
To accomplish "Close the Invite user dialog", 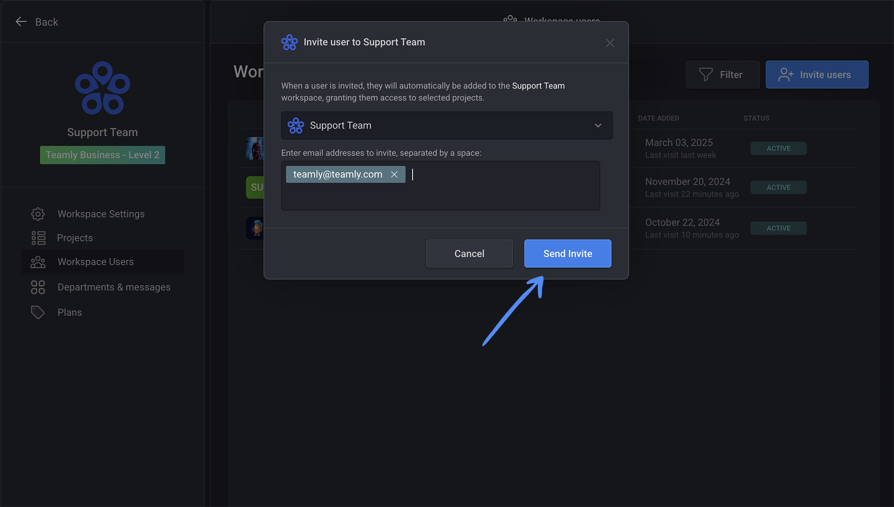I will [610, 43].
